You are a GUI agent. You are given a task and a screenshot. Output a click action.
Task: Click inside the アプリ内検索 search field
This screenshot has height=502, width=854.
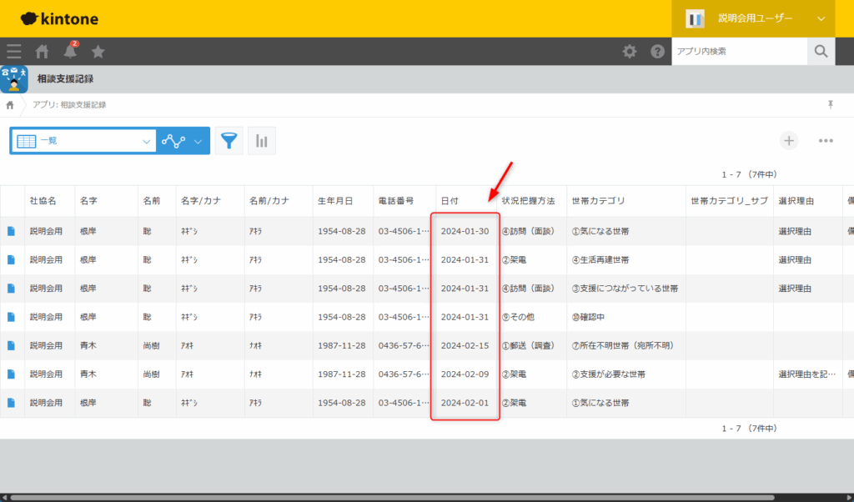point(739,52)
